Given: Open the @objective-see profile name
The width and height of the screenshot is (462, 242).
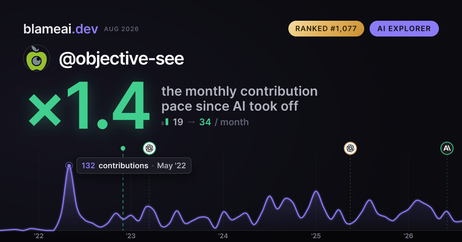Looking at the screenshot, I should tap(121, 59).
